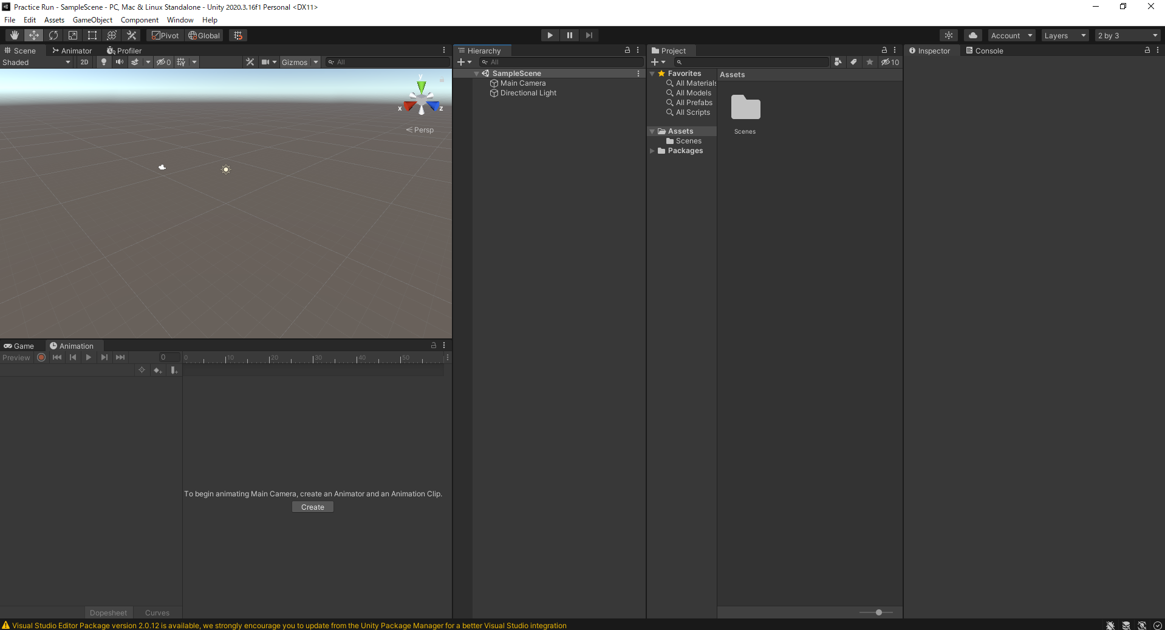Click the Pause button in the toolbar
This screenshot has width=1165, height=630.
[x=569, y=35]
